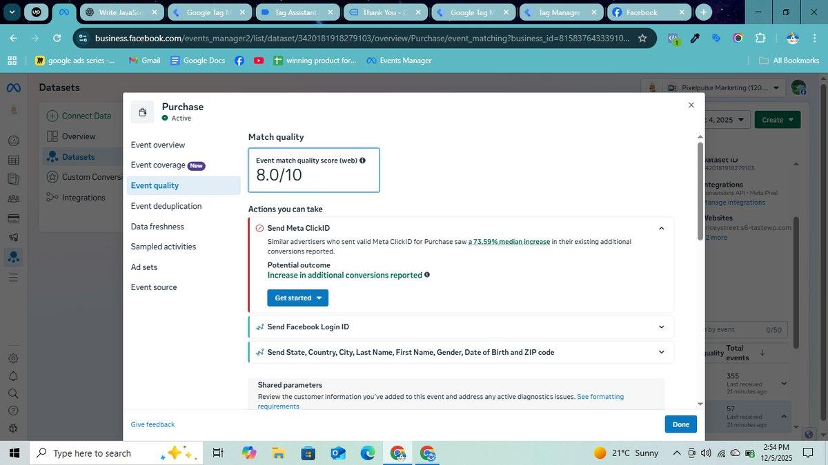
Task: Select the Event quality tab
Action: [x=184, y=185]
